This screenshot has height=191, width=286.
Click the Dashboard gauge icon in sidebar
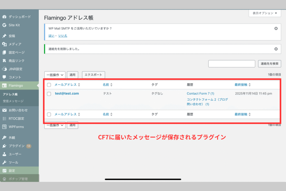[4, 17]
